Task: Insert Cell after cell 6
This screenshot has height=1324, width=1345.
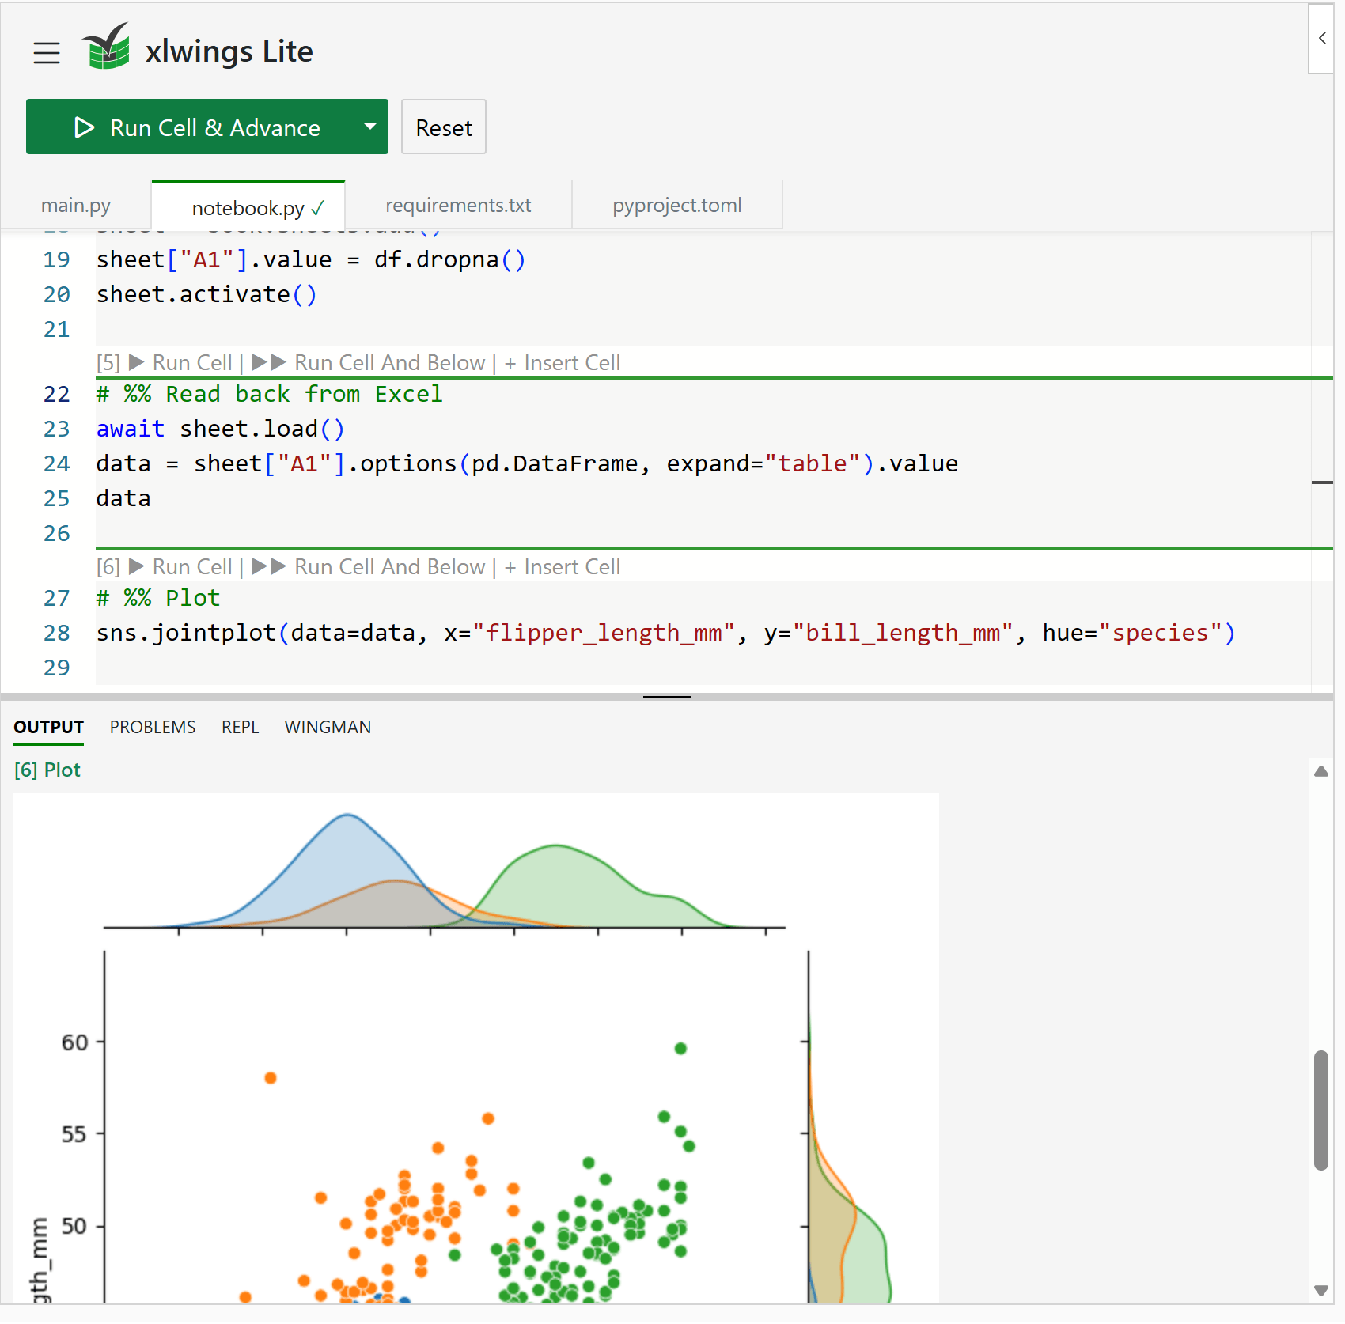Action: pos(563,567)
